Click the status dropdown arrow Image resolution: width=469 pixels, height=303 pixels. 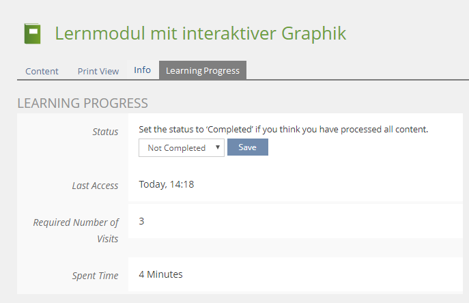[217, 147]
